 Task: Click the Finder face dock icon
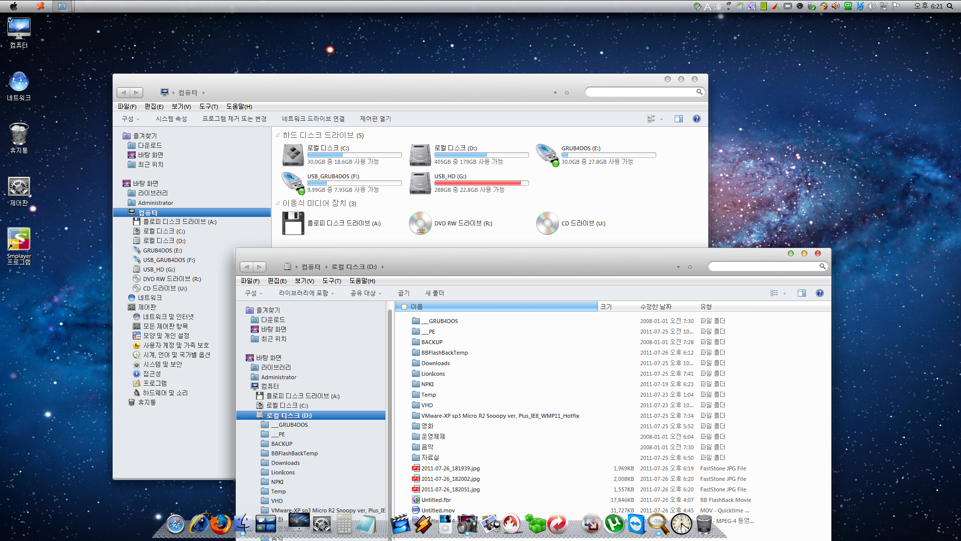coord(243,524)
